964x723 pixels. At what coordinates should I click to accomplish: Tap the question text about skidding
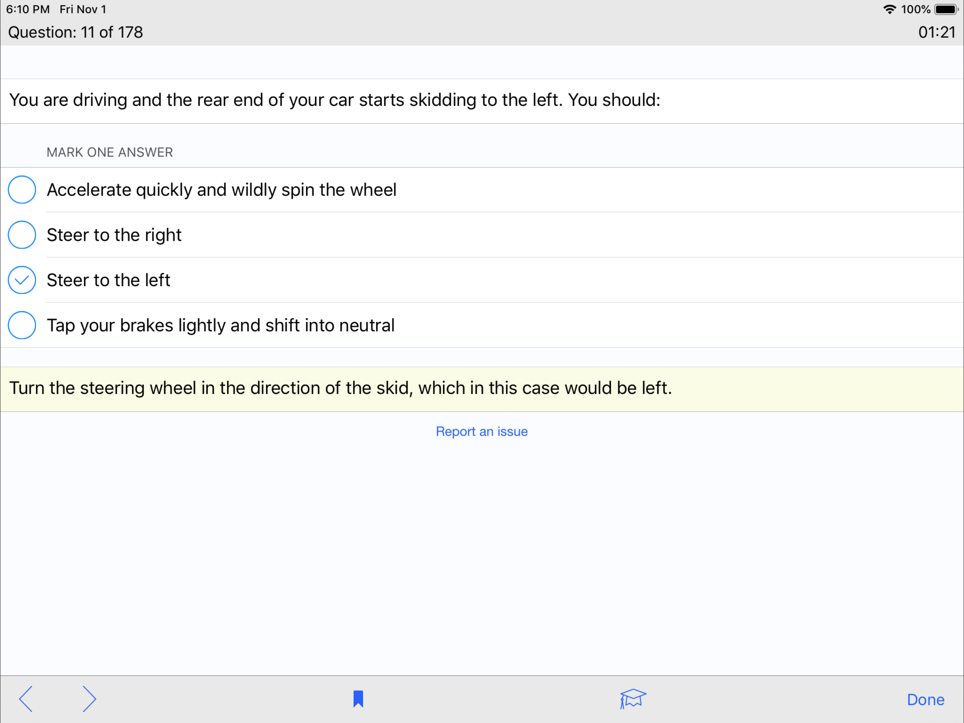tap(334, 100)
